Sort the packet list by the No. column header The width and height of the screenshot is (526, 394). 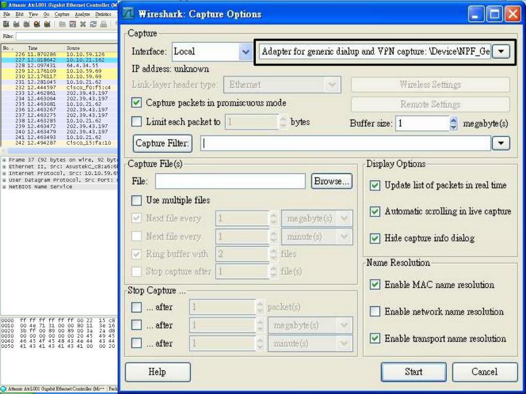pyautogui.click(x=13, y=48)
